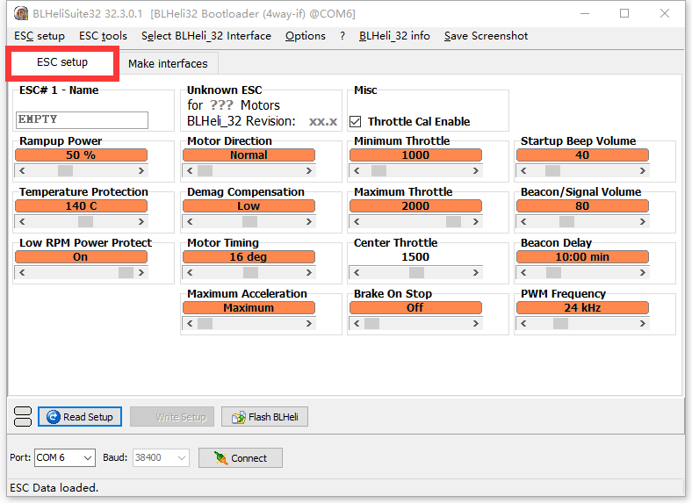692x503 pixels.
Task: Click left arrow of Demag Compensation slider
Action: (x=190, y=221)
